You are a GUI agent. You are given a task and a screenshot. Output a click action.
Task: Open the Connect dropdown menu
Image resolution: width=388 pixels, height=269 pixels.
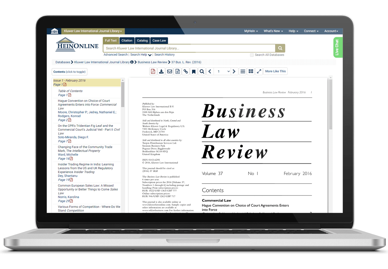pyautogui.click(x=311, y=31)
